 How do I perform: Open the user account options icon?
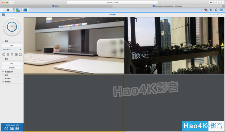[x=211, y=10]
